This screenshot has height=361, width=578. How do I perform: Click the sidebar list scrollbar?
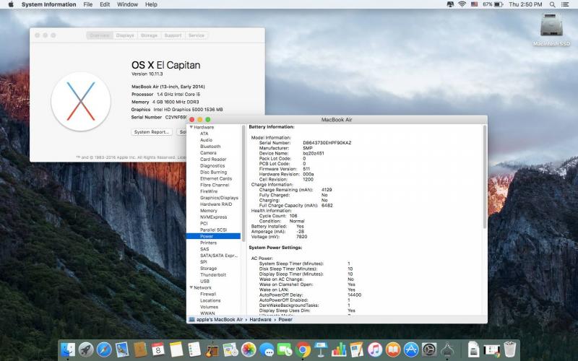tap(243, 183)
